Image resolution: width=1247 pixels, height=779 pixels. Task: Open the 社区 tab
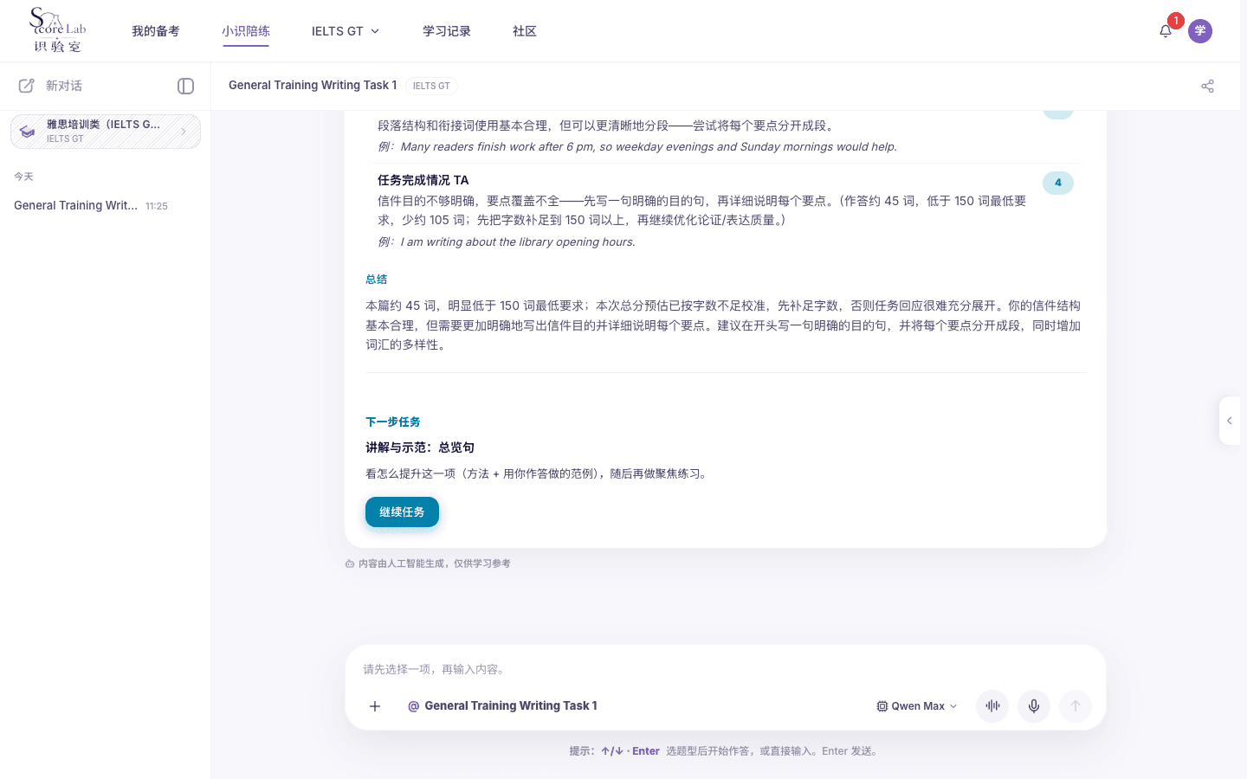pyautogui.click(x=525, y=31)
